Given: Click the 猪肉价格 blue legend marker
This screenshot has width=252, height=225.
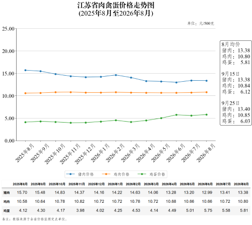Looking at the screenshot, I should (x=71, y=174).
